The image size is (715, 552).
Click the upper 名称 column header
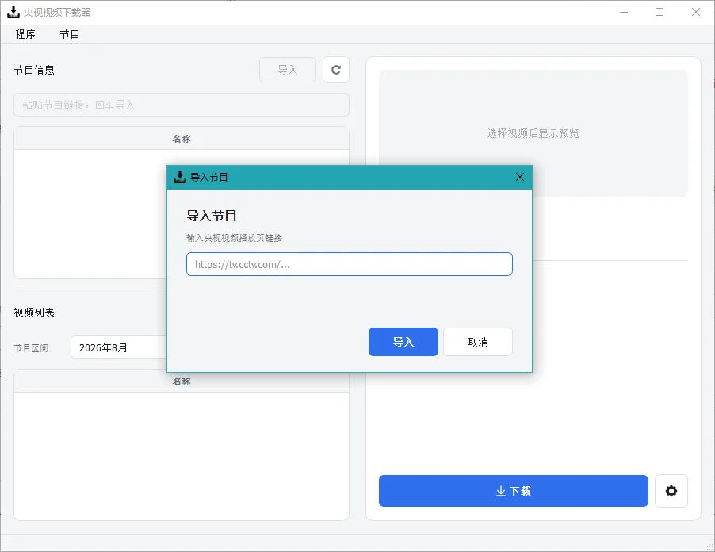point(182,139)
